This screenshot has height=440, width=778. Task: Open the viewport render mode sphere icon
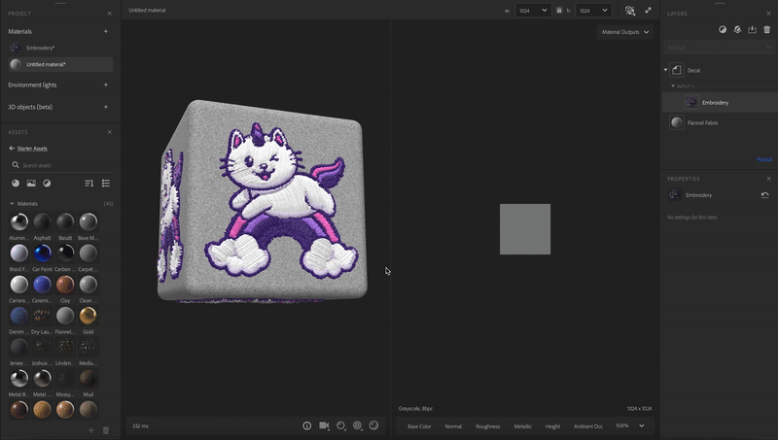click(x=374, y=425)
